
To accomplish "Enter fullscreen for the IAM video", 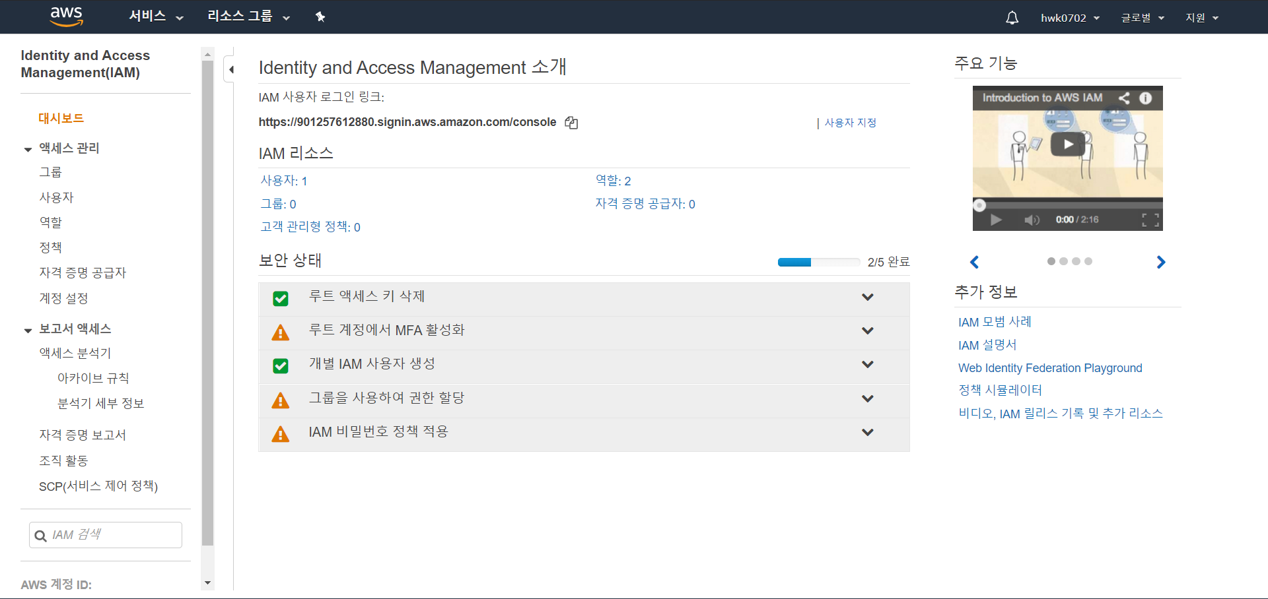I will [1150, 220].
